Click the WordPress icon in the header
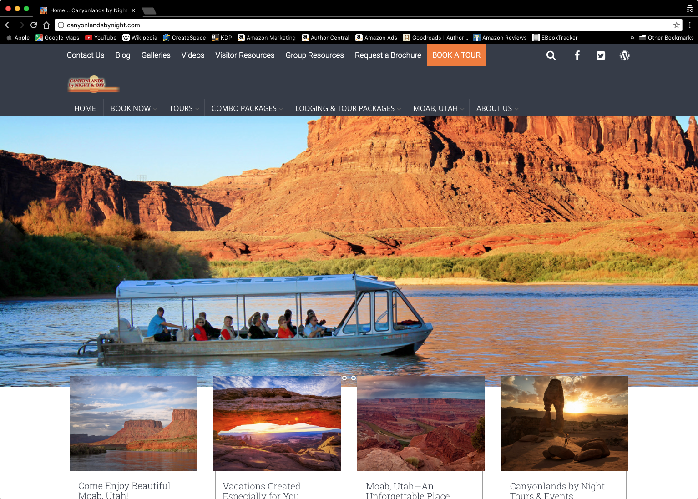The image size is (698, 499). [624, 55]
